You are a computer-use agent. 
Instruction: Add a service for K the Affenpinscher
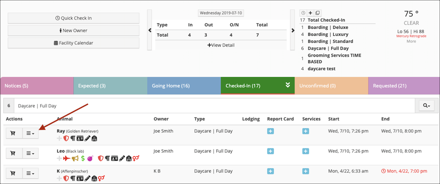point(306,171)
